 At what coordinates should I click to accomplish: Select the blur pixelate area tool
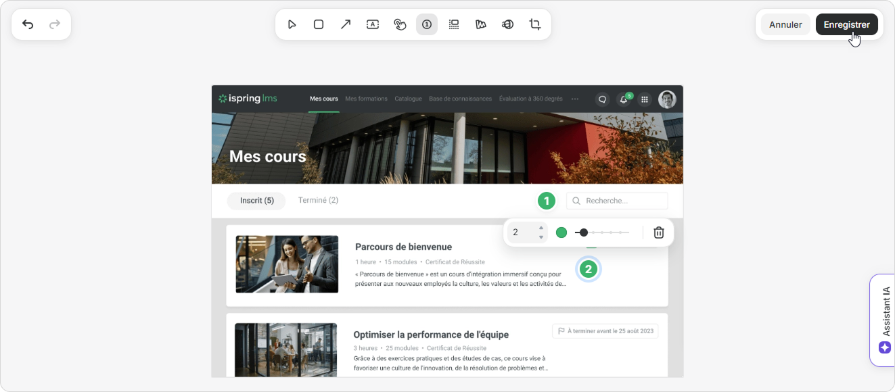pos(454,24)
